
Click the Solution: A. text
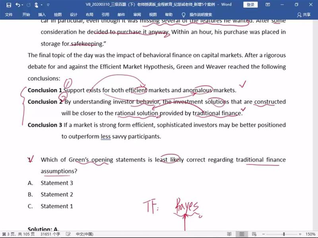43,229
